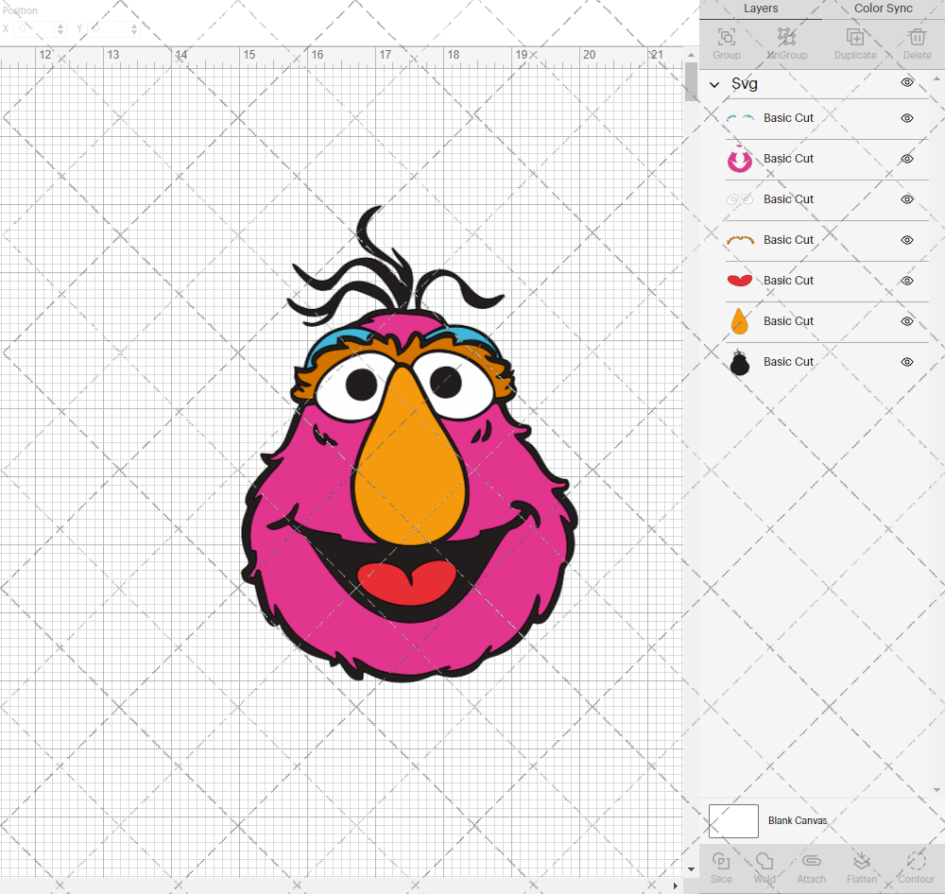
Task: Select the orange brow layer thumbnail
Action: [x=740, y=240]
